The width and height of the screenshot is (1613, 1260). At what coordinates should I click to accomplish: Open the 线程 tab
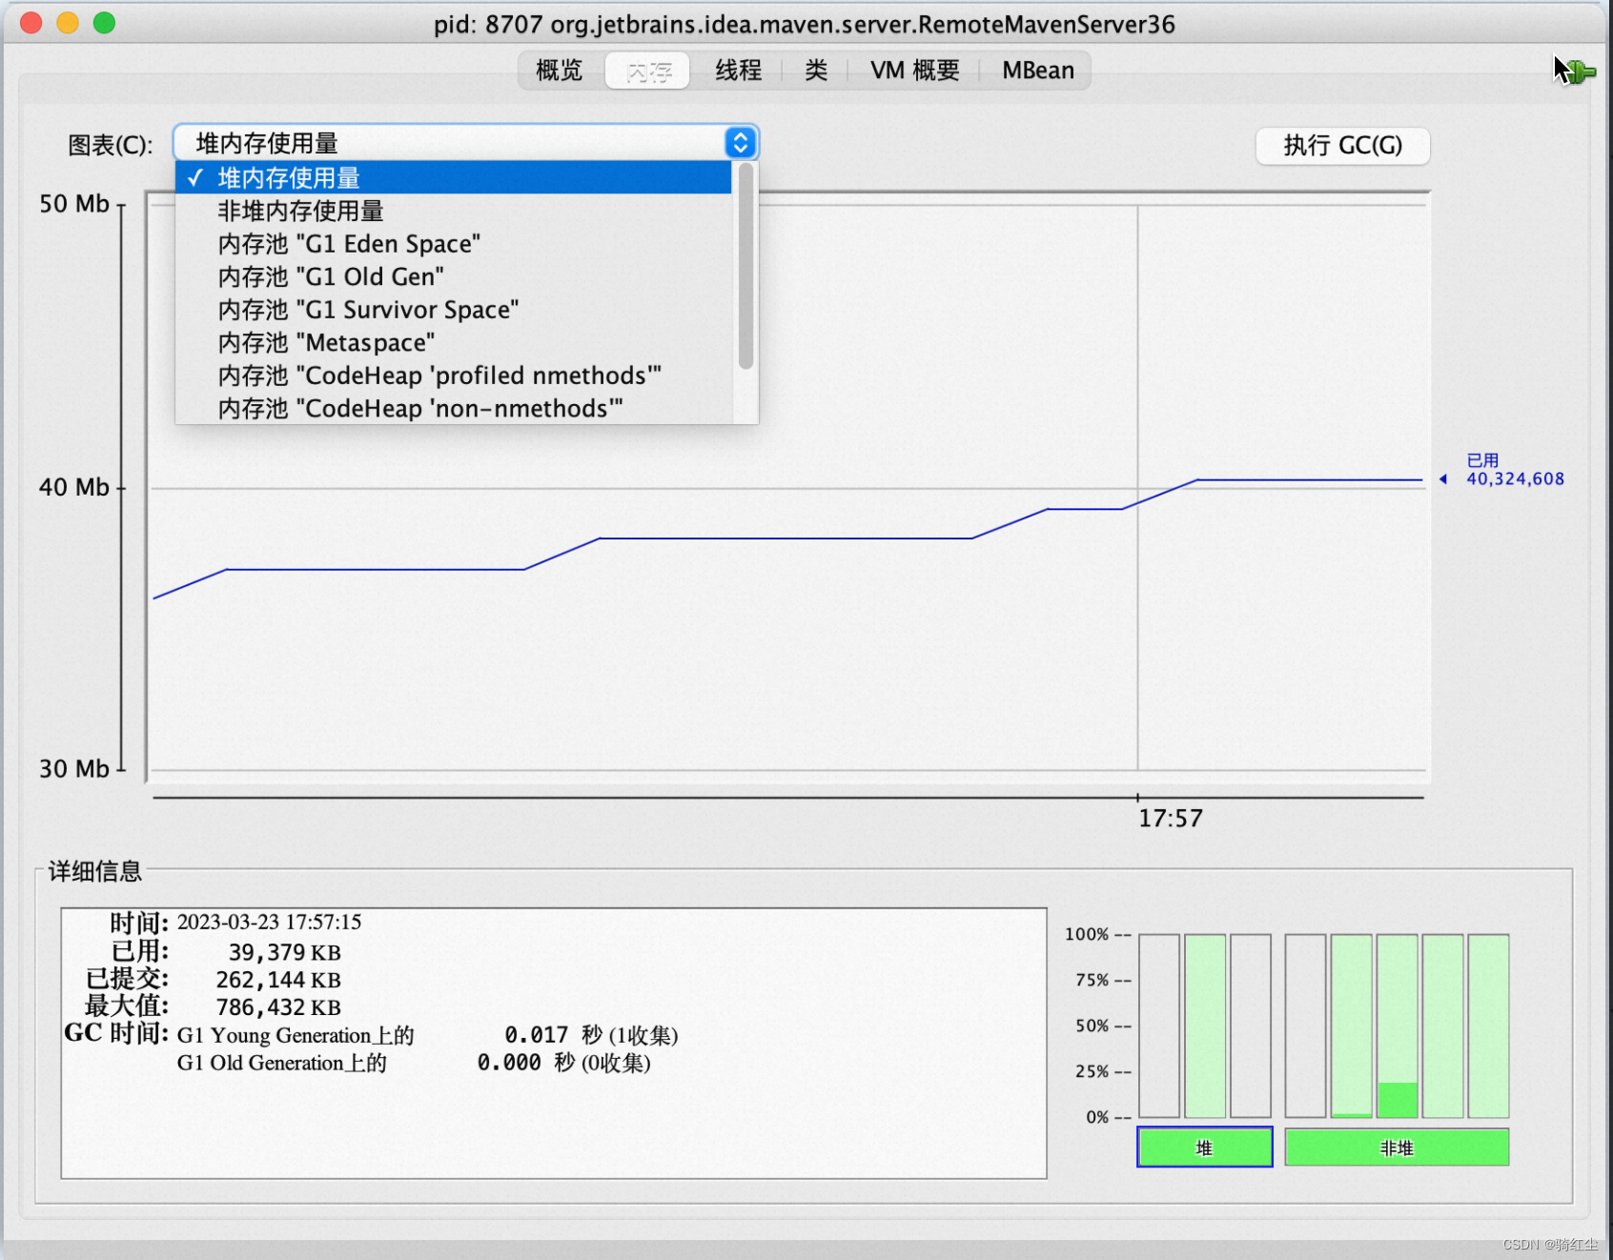(x=738, y=71)
